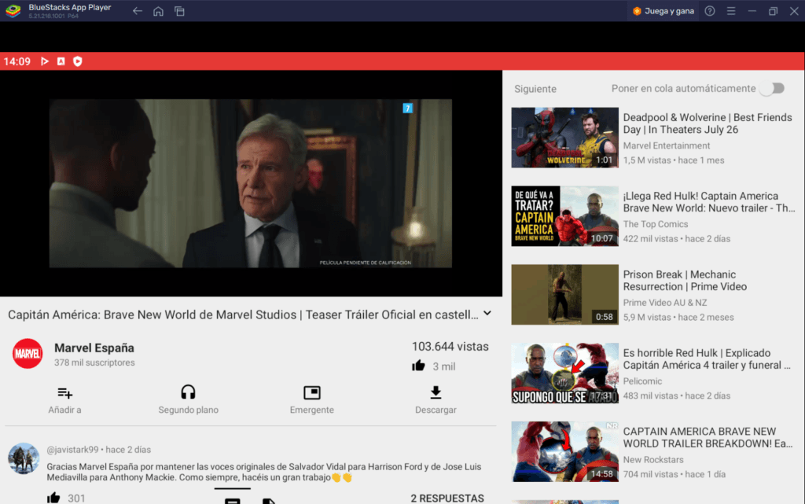This screenshot has width=805, height=504.
Task: Click the 103.644 vistas count
Action: 450,347
